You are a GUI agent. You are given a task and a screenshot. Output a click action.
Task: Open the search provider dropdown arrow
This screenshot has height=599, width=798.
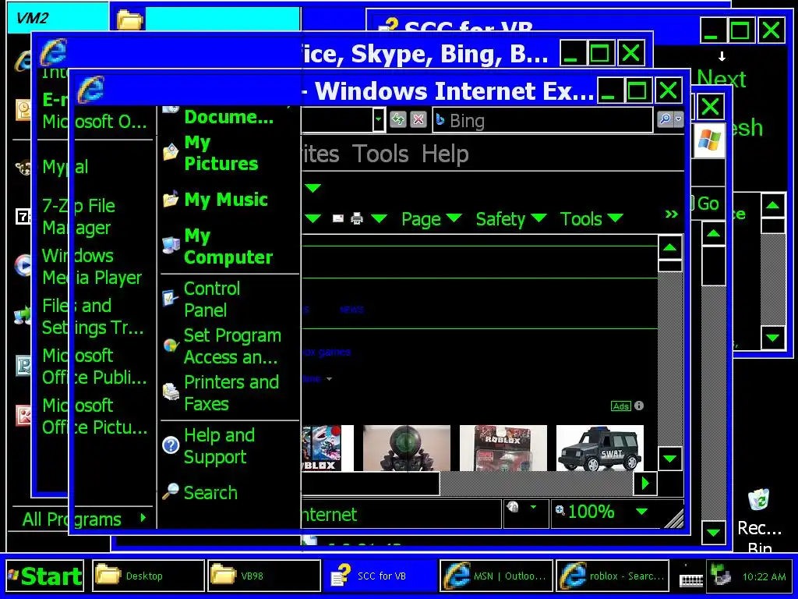click(679, 119)
